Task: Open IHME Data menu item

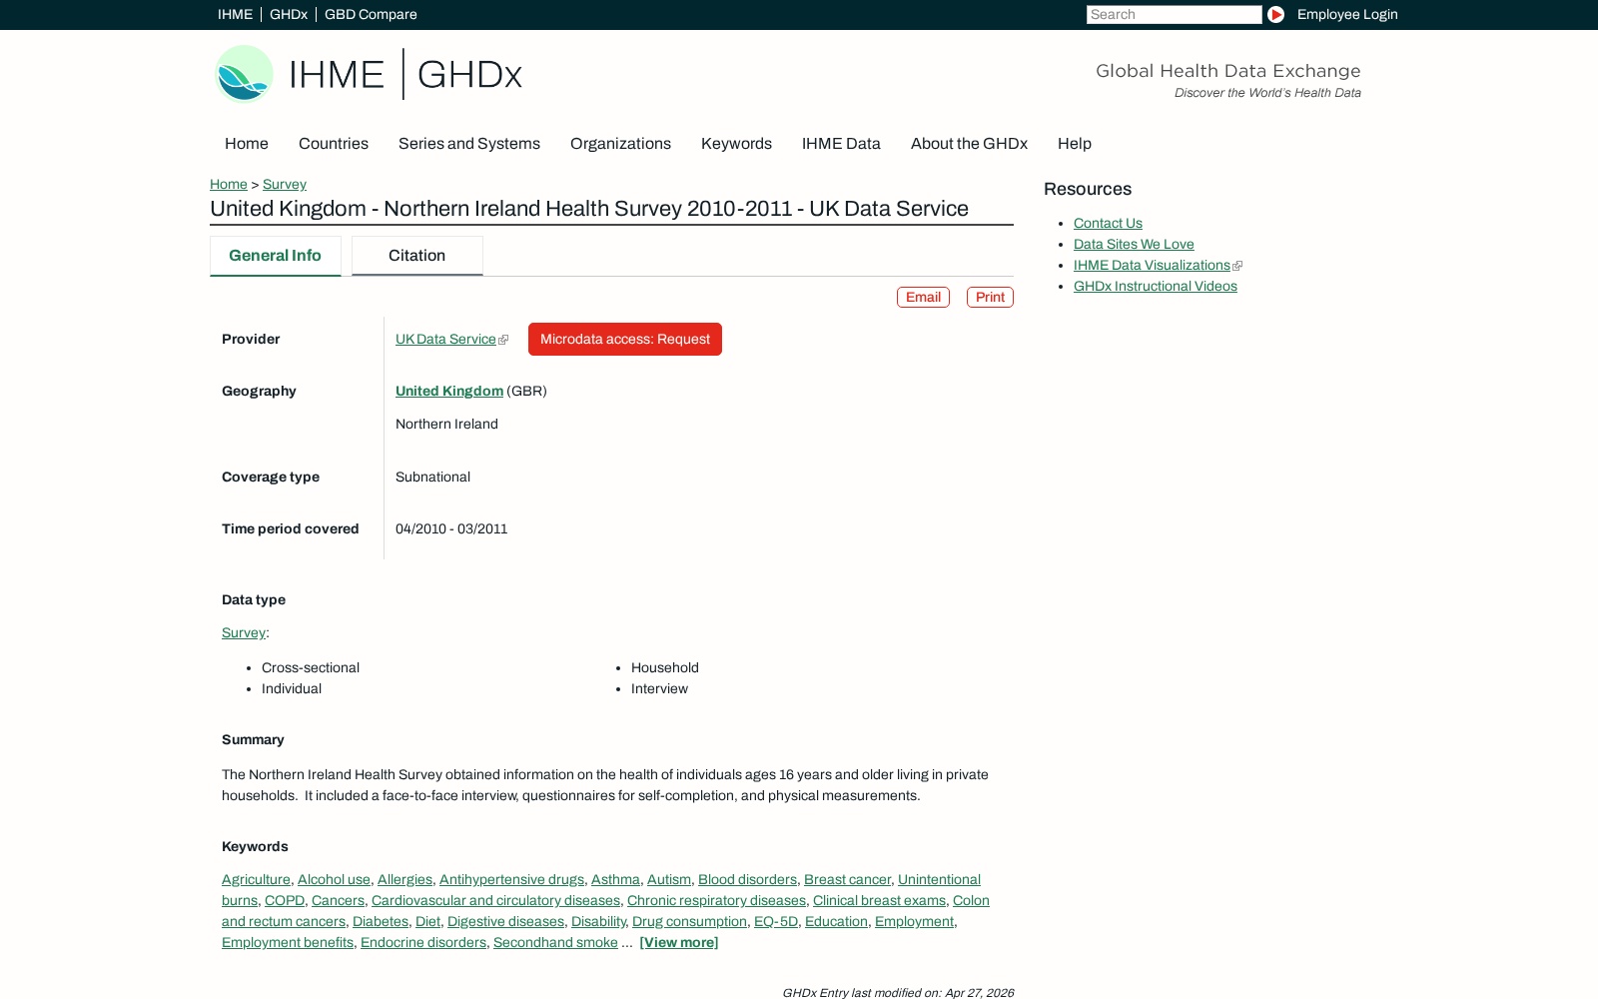Action: (x=841, y=144)
